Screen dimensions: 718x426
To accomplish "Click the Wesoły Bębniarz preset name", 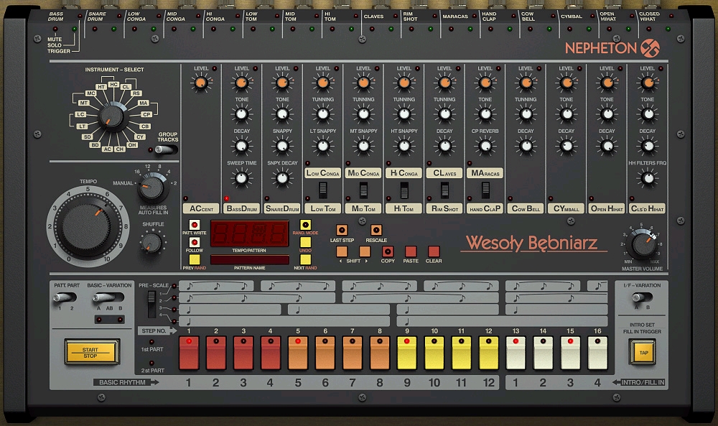I will coord(533,242).
